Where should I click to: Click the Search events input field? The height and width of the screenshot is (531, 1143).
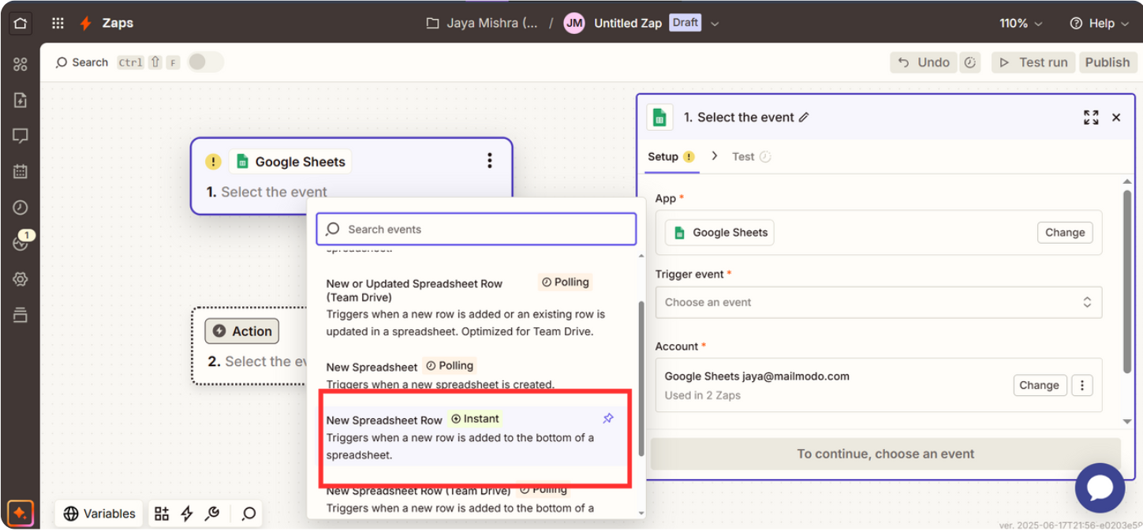coord(476,229)
